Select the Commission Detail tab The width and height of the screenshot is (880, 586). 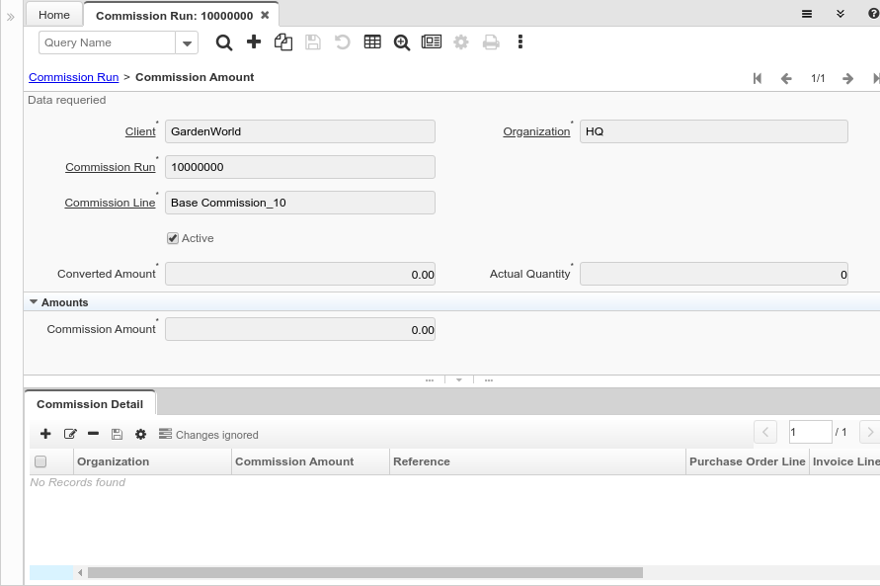pos(90,404)
